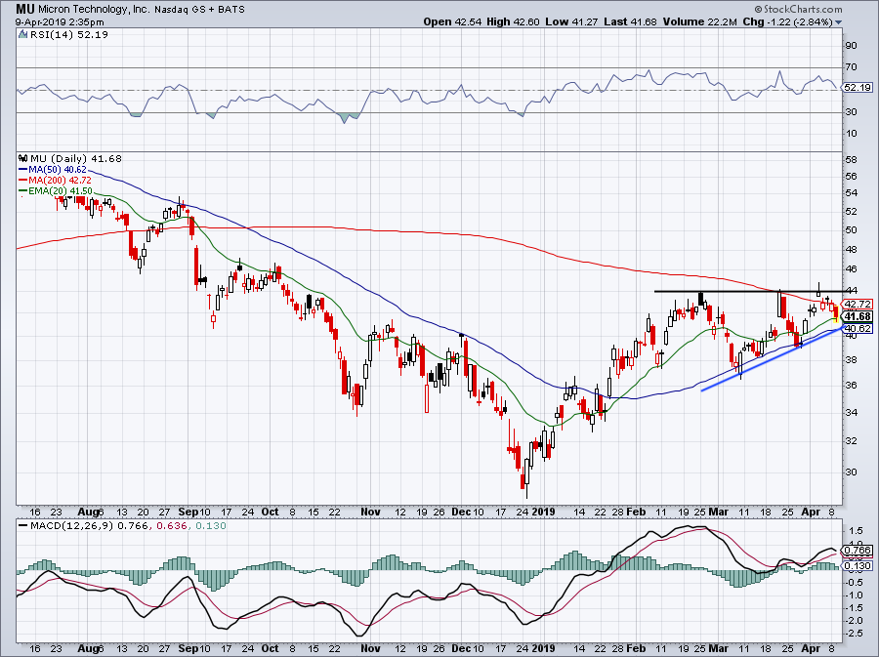Click the red 42.72 price tag on right axis
This screenshot has width=879, height=657.
pos(858,305)
